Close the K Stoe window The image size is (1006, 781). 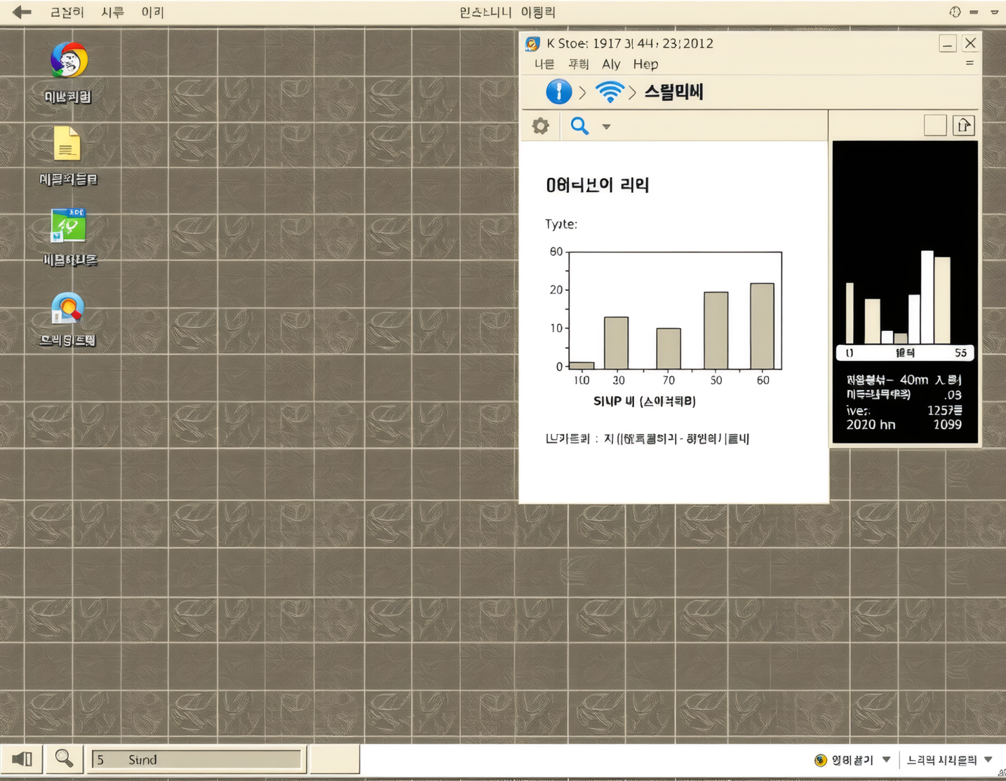970,43
